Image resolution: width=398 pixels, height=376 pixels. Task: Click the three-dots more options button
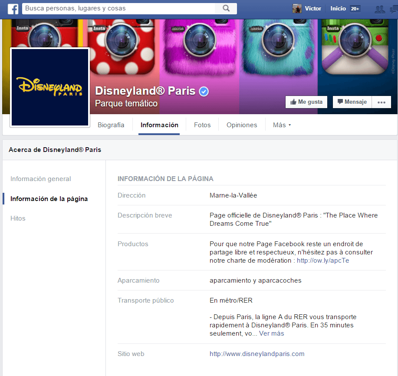[381, 102]
